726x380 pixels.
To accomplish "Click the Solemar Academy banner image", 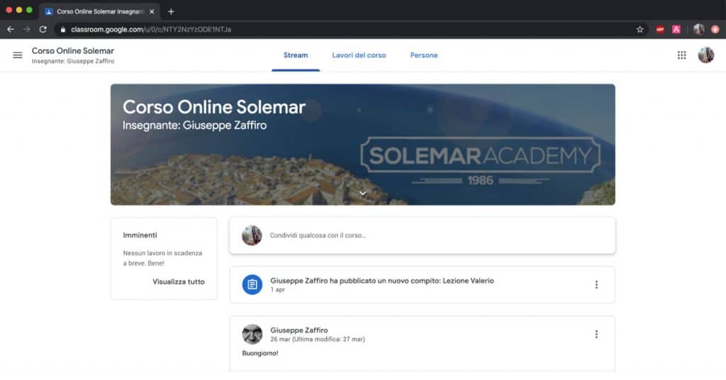I will 363,145.
